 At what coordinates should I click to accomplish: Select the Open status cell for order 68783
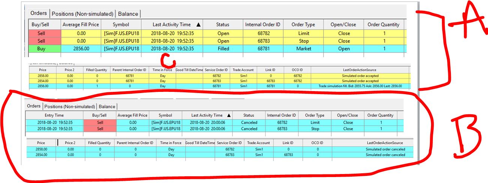coord(223,41)
